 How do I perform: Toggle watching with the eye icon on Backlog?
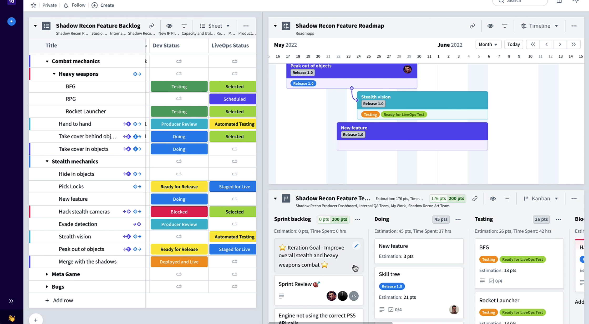(x=169, y=25)
